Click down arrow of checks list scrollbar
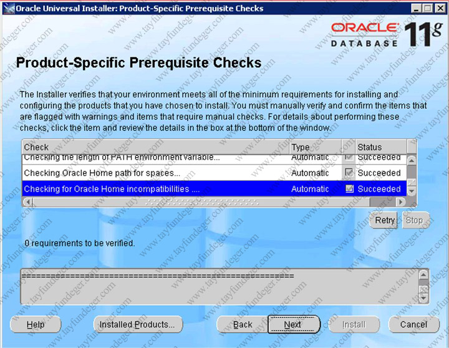This screenshot has height=348, width=449. coord(412,191)
